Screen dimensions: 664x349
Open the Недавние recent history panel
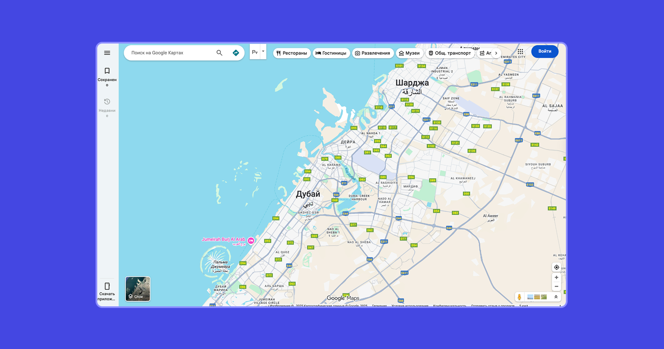point(107,108)
